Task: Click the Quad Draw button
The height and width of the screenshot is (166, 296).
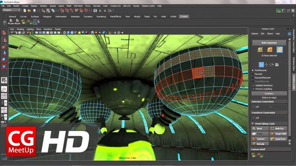Action: pyautogui.click(x=278, y=139)
